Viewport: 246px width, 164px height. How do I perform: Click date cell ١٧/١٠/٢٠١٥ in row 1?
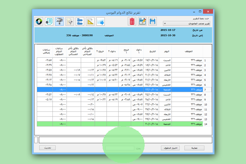[x=151, y=60]
